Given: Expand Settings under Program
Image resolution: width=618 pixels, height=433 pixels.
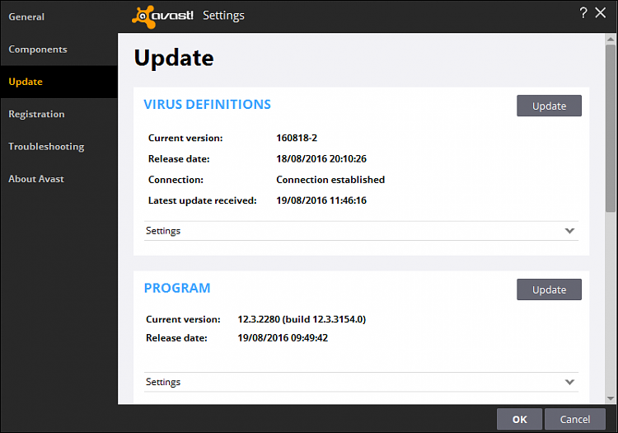Looking at the screenshot, I should click(x=361, y=382).
